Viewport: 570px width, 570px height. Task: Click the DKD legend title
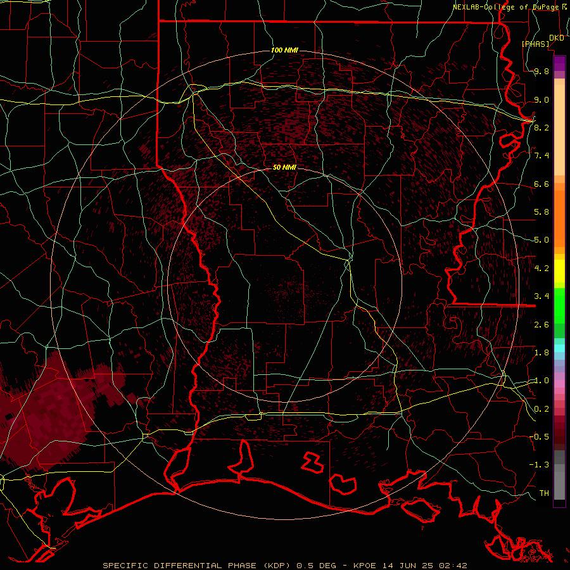[x=557, y=38]
